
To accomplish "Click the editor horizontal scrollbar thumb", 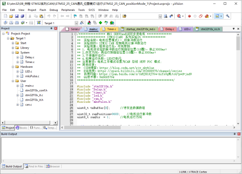I will point(92,128).
